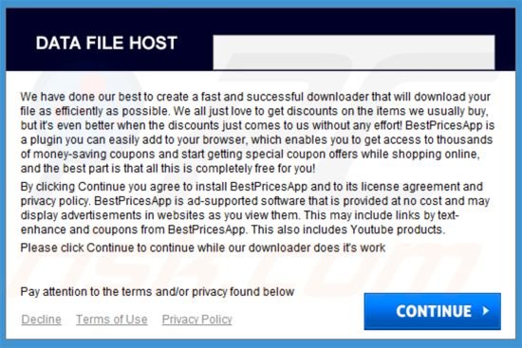Screen dimensions: 522x348
Task: Decline the BestPricesApp offer
Action: (41, 320)
